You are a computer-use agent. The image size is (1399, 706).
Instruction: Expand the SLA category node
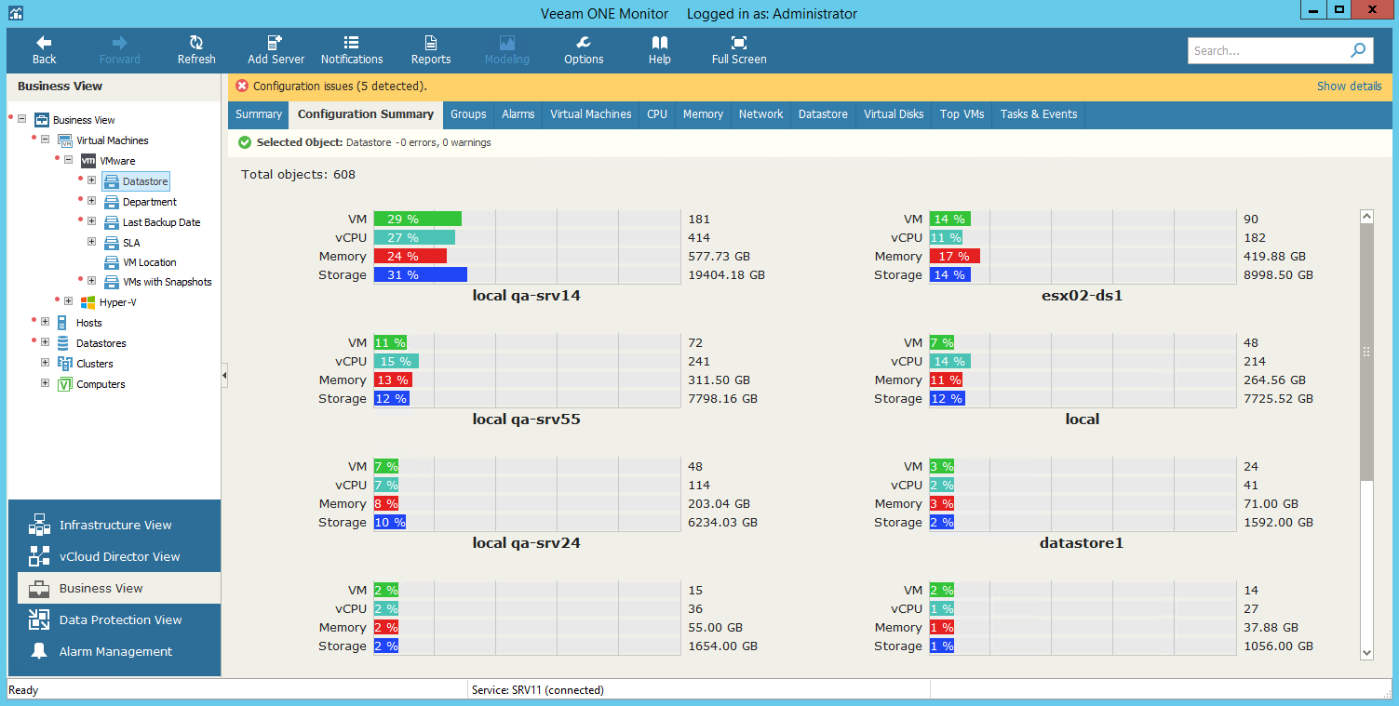91,242
